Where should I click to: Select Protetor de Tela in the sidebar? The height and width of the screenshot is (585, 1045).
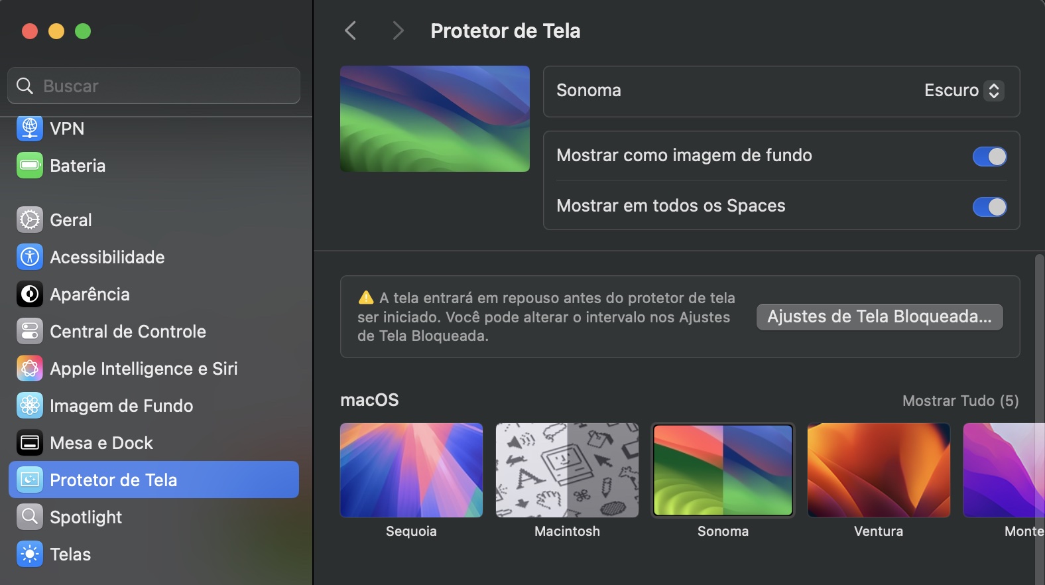coord(113,480)
